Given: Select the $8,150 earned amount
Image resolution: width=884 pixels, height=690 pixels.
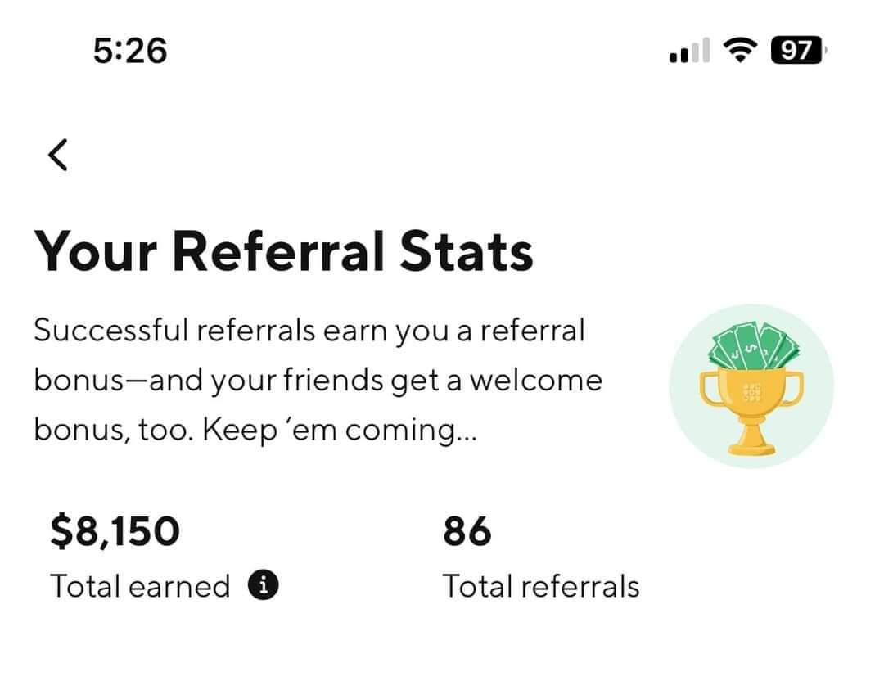Looking at the screenshot, I should click(115, 531).
